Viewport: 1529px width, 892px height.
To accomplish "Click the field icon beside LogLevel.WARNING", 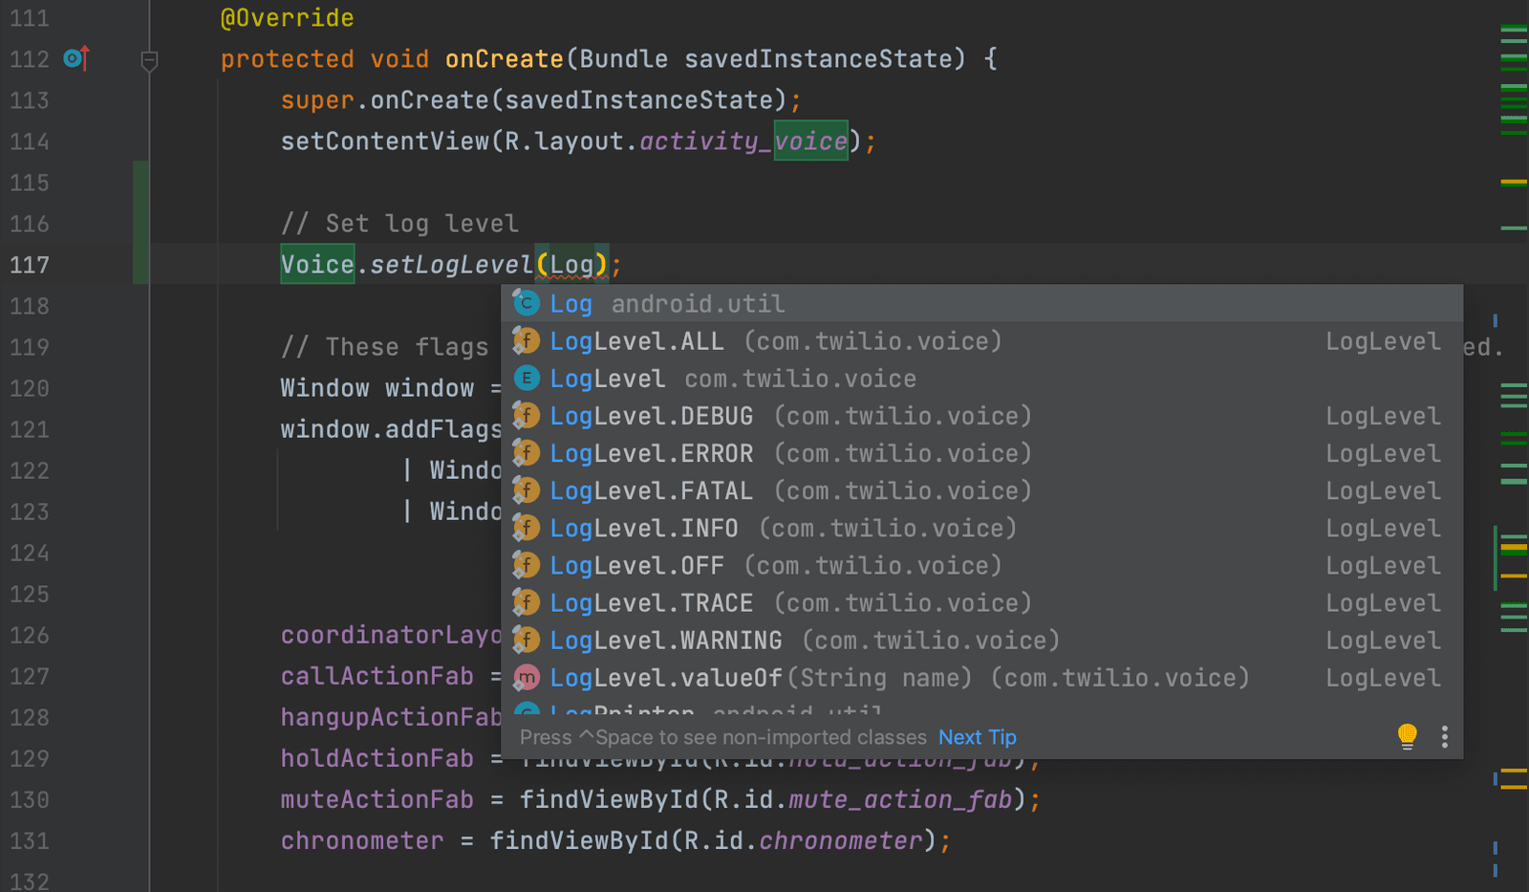I will coord(527,640).
